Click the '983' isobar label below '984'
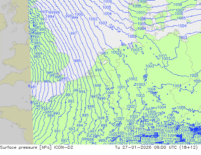Viewport: 201px width, 155px height. coord(37,57)
